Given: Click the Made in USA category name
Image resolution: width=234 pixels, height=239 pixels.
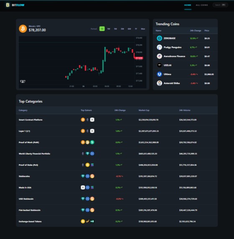Looking at the screenshot, I should click(x=25, y=187).
